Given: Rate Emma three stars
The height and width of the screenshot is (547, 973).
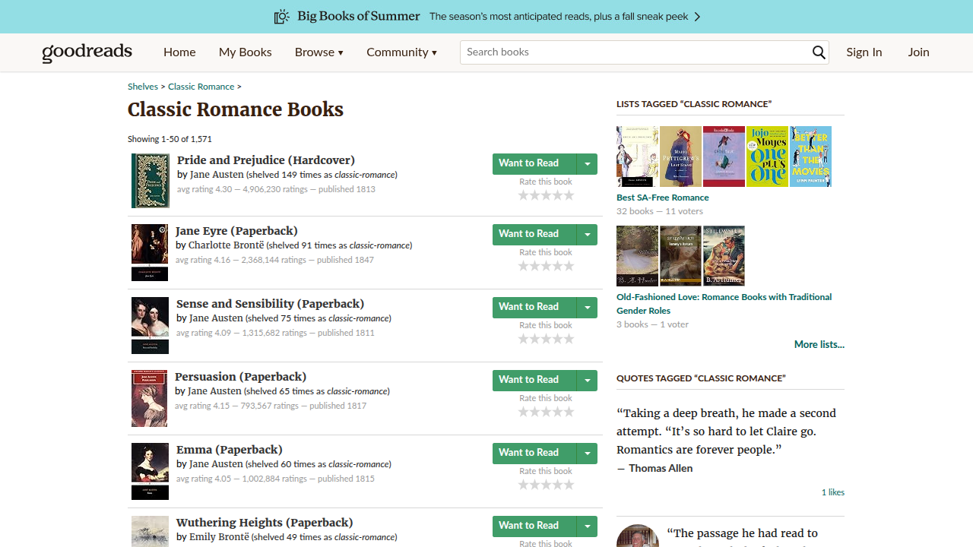Looking at the screenshot, I should tap(546, 485).
